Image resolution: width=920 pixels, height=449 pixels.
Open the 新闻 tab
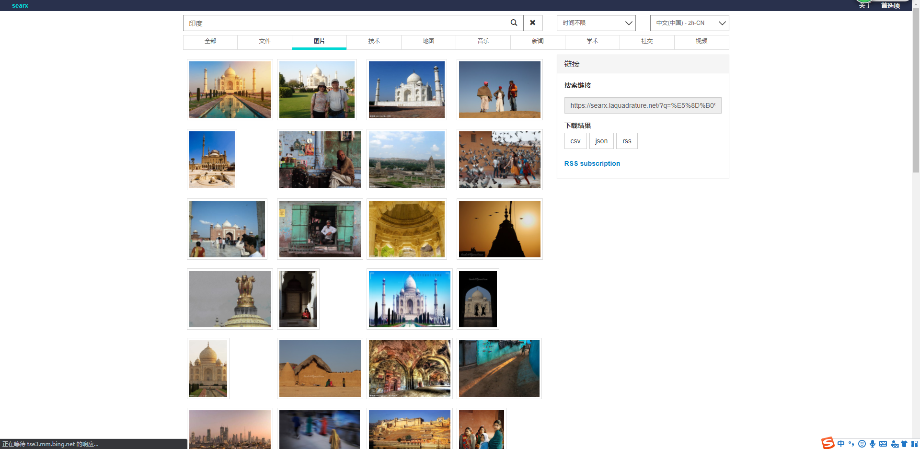(538, 42)
